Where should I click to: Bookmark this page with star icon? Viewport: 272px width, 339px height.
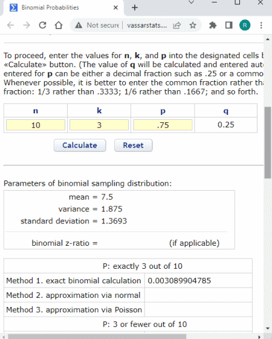(193, 25)
